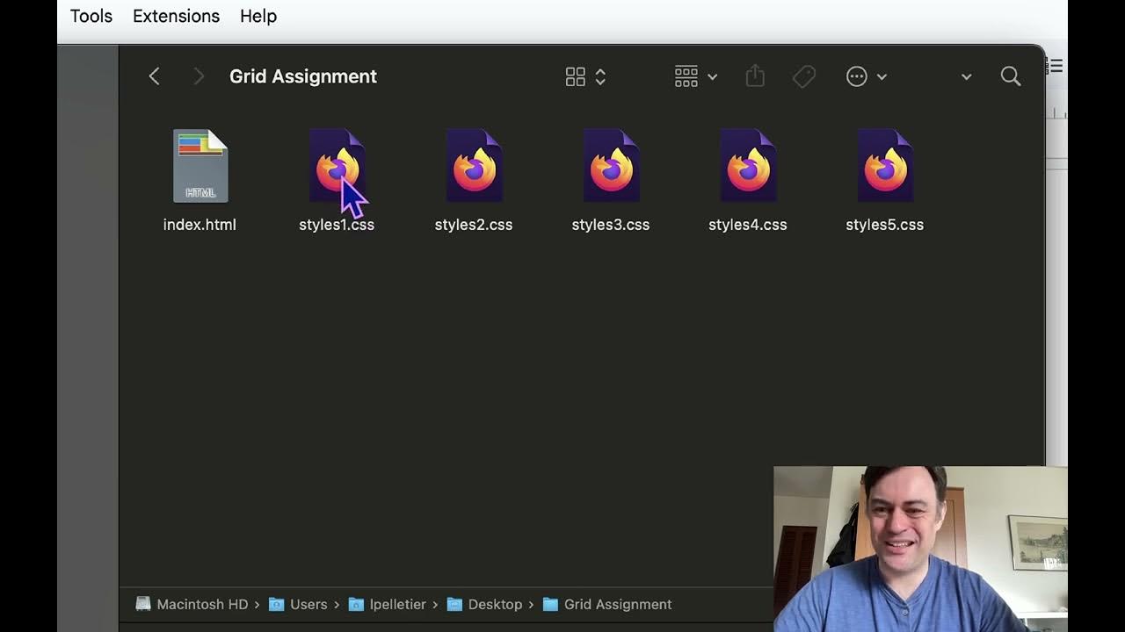Click Macintosh HD in path bar

point(192,604)
